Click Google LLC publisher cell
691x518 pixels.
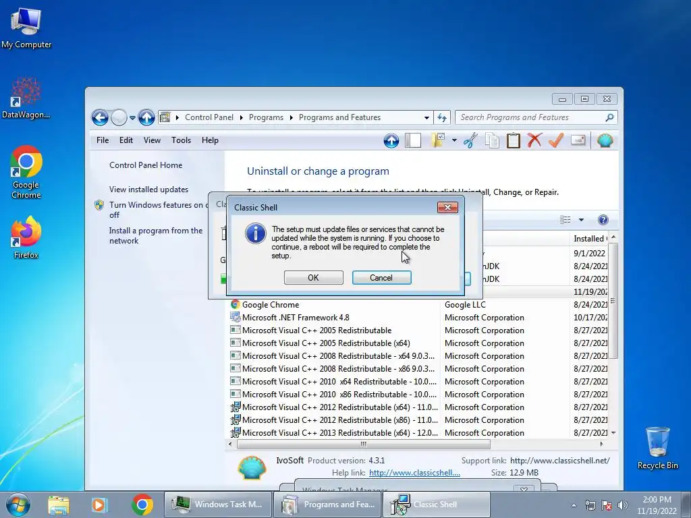point(465,305)
